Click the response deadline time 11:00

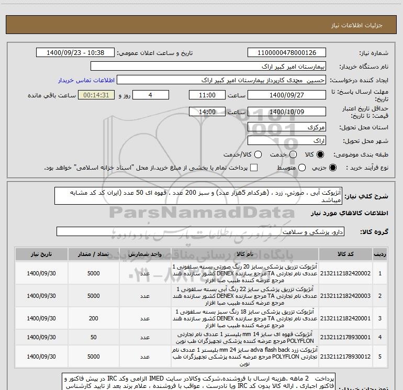207,95
